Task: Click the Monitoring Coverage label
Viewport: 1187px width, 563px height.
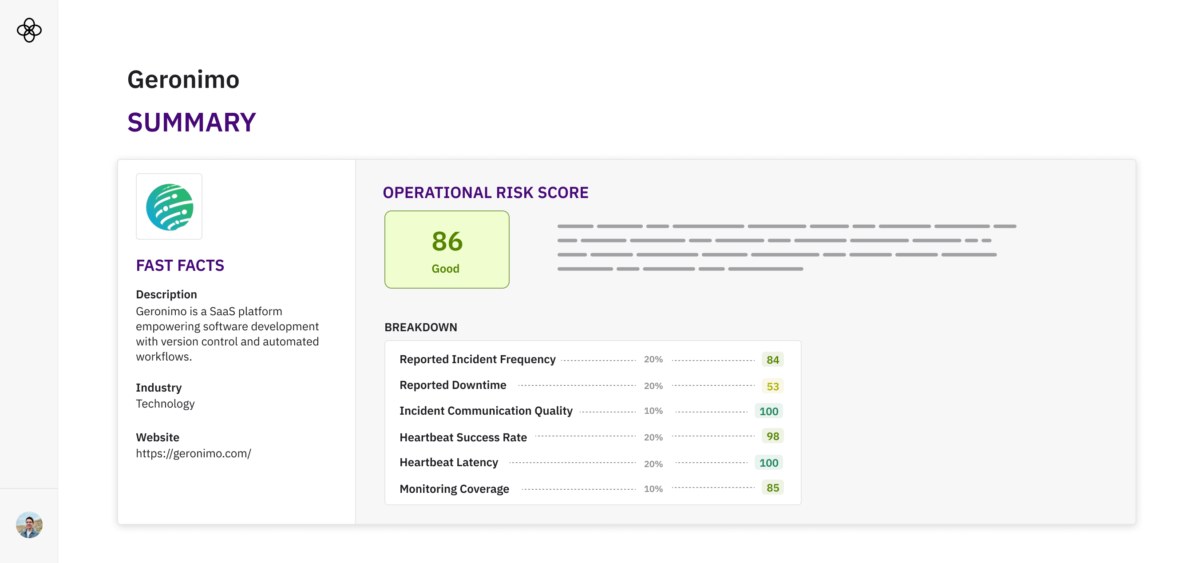Action: [454, 489]
